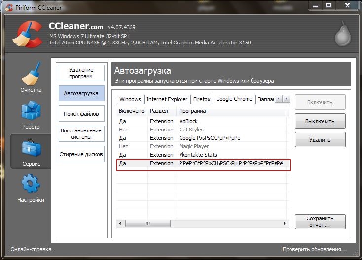Select the Сервис toolbox icon
The height and width of the screenshot is (260, 362).
tap(31, 148)
